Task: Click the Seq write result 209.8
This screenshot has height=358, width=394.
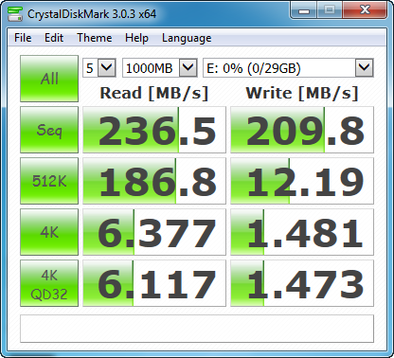Action: click(302, 130)
